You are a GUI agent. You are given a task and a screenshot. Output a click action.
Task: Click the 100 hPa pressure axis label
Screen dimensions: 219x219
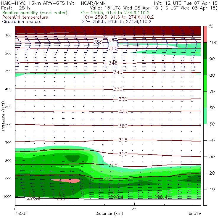click(8, 35)
